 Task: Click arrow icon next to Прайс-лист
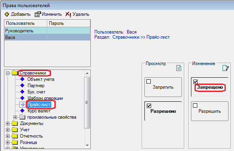(22, 104)
